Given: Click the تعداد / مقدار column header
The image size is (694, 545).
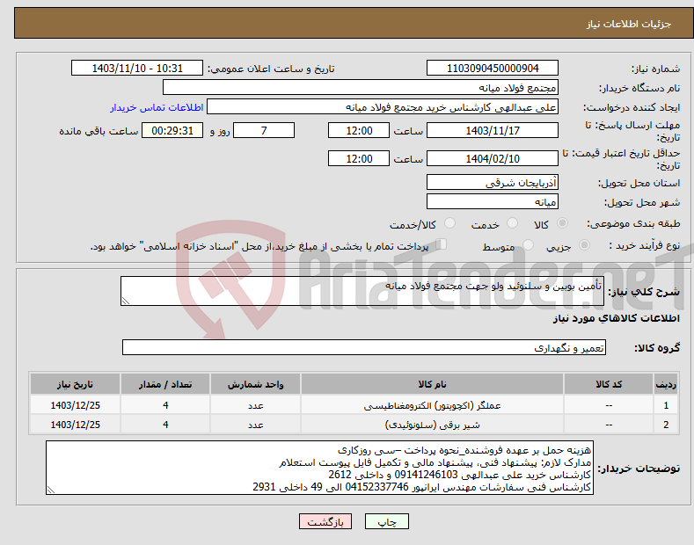Looking at the screenshot, I should (165, 384).
